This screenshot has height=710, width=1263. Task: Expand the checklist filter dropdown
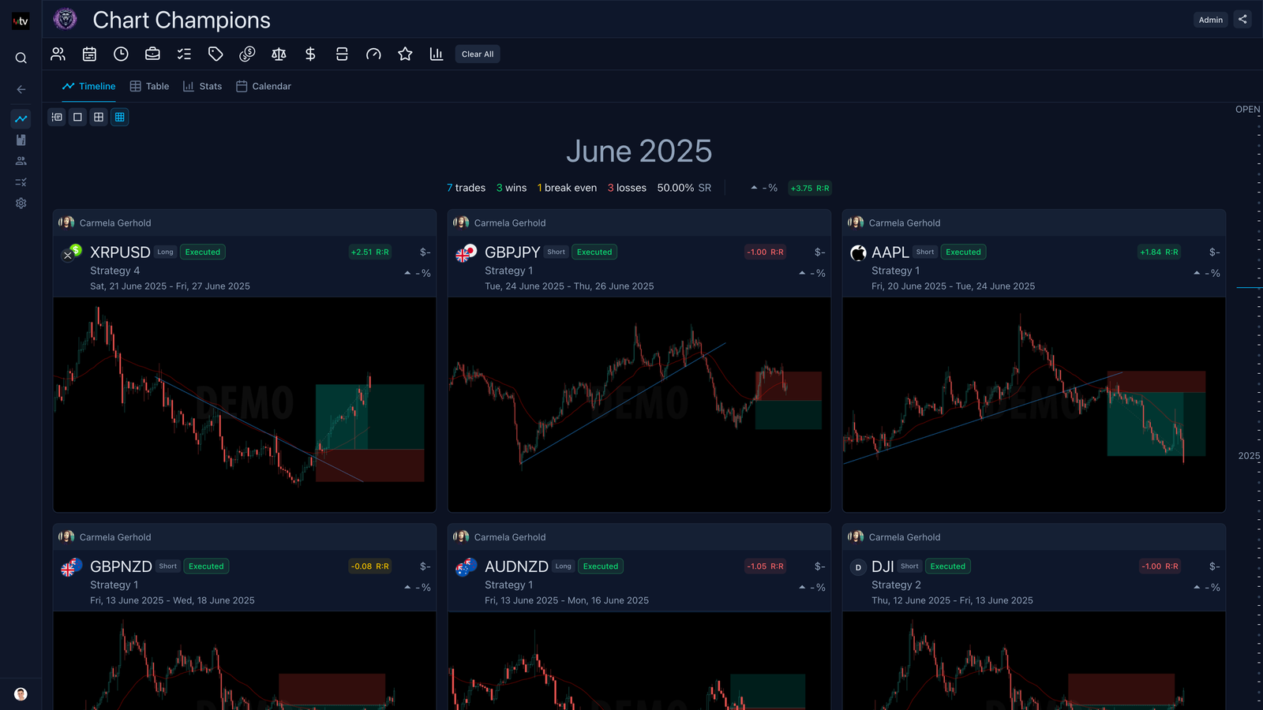[x=184, y=54]
